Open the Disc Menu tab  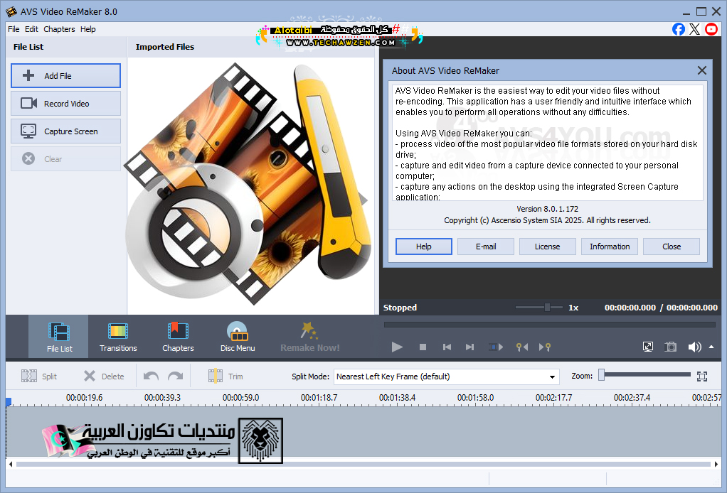pos(238,337)
